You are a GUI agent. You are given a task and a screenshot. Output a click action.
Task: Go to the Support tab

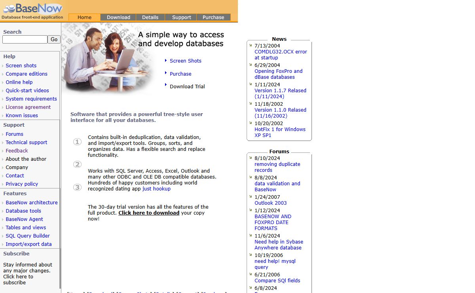point(182,17)
